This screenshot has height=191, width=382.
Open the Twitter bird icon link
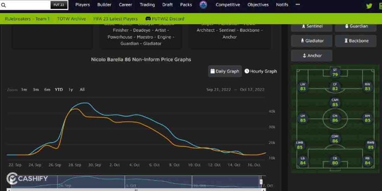click(369, 6)
